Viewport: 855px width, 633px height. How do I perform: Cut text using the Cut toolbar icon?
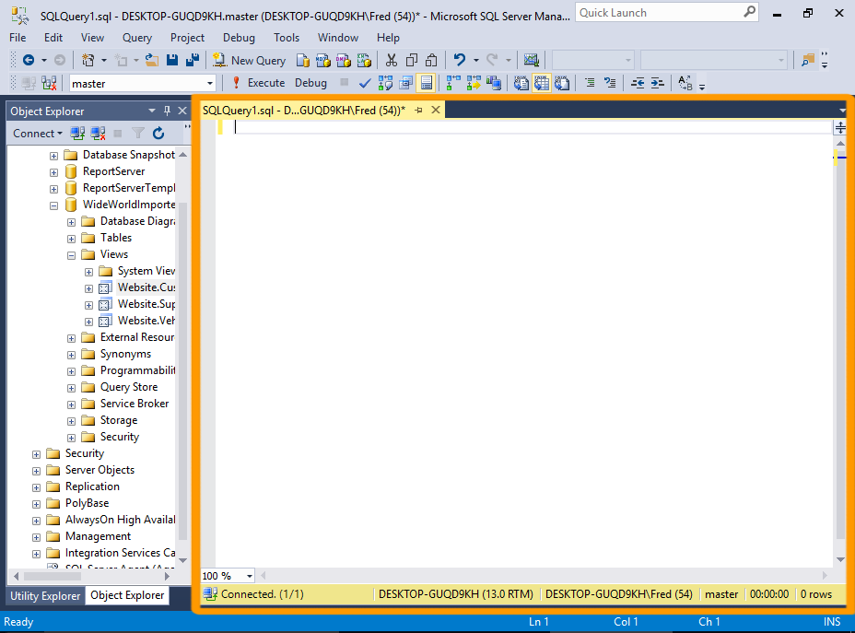coord(390,59)
